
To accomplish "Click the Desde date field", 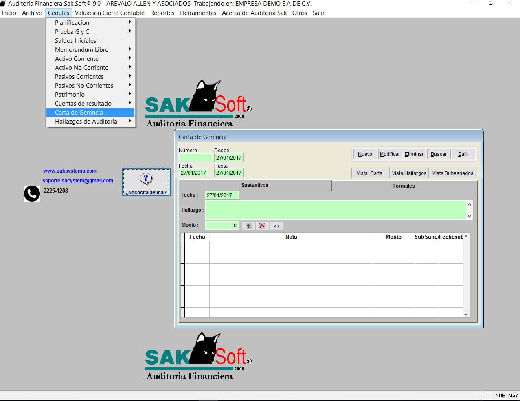I will [x=228, y=158].
